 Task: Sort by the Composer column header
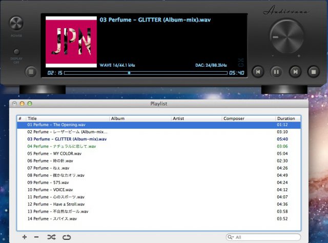(x=248, y=118)
